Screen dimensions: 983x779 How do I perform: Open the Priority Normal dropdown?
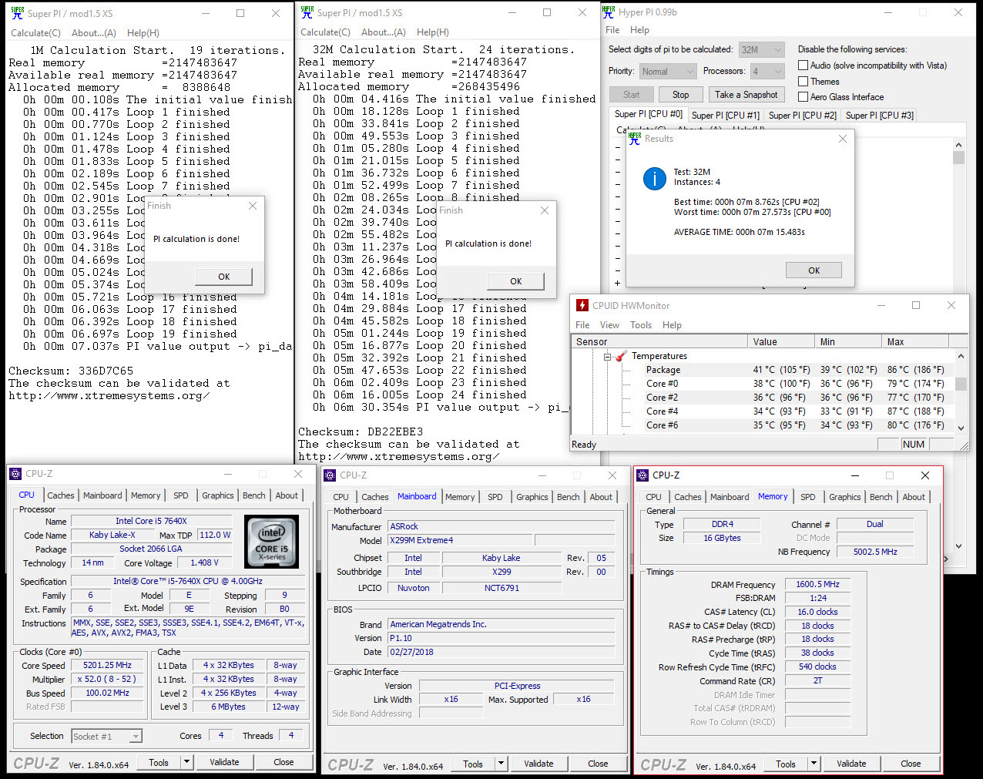point(668,71)
